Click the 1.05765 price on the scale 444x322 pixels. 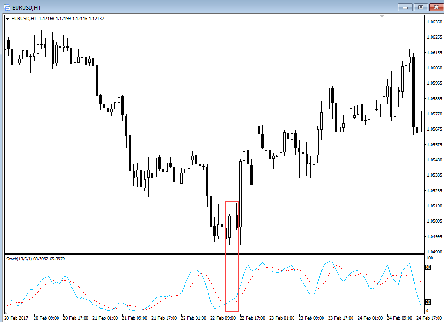pos(434,114)
